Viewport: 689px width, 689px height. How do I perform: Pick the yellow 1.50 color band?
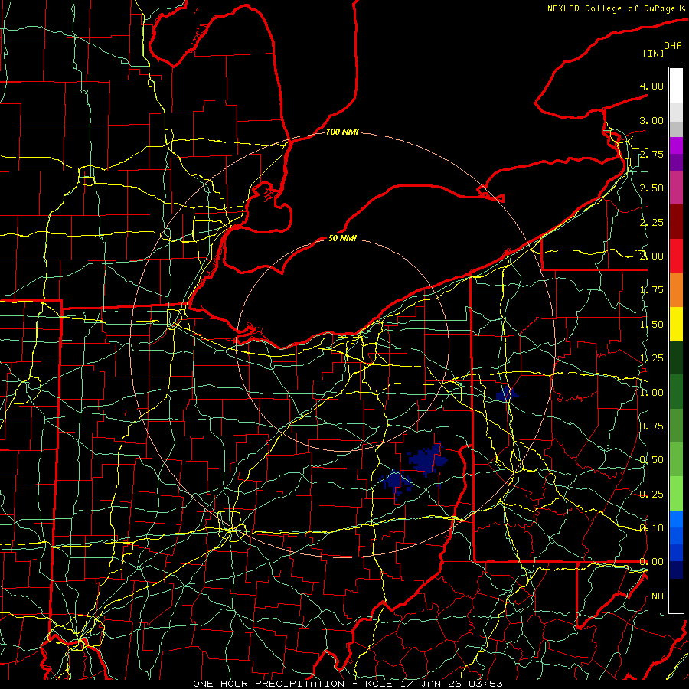pos(676,324)
